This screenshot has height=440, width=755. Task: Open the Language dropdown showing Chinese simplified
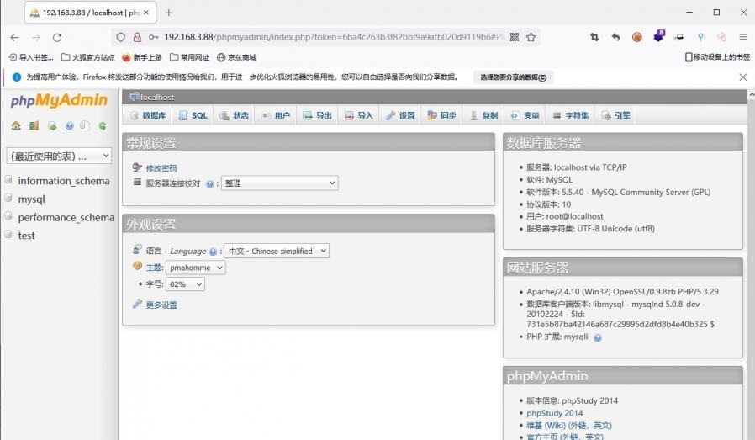click(277, 251)
